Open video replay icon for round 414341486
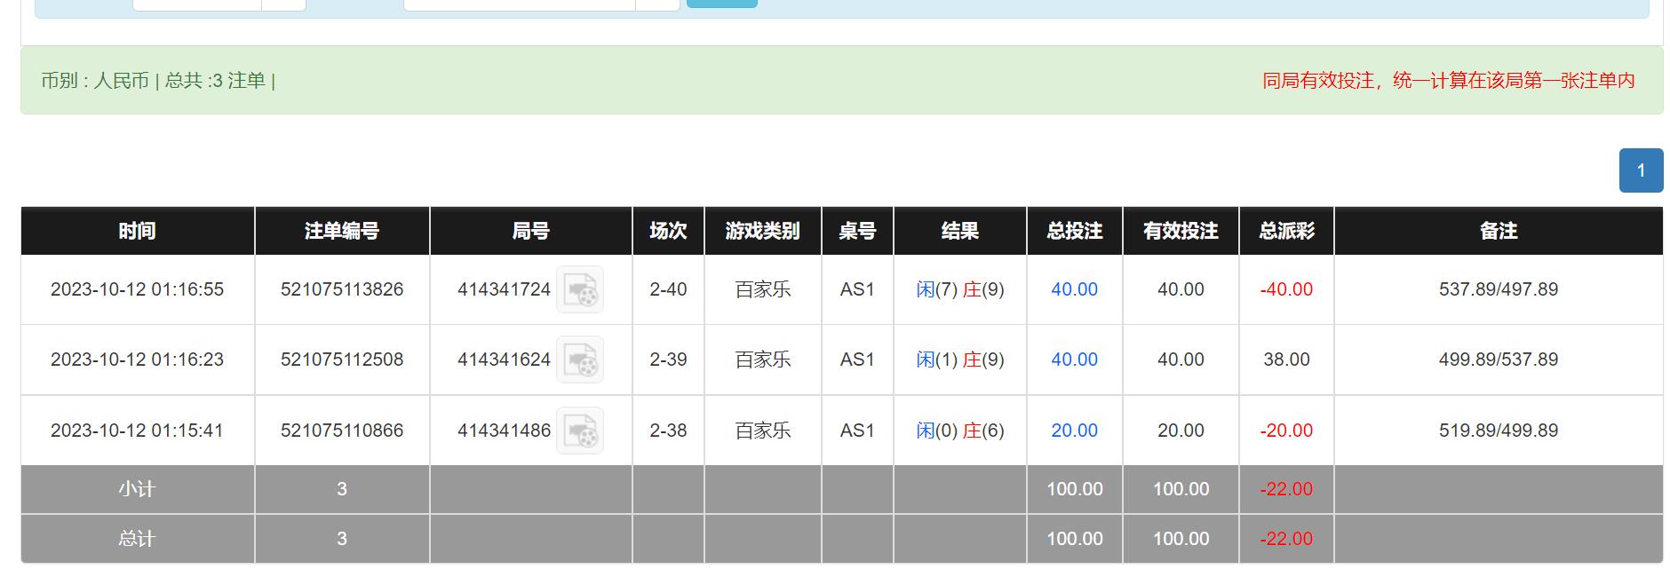 tap(579, 431)
